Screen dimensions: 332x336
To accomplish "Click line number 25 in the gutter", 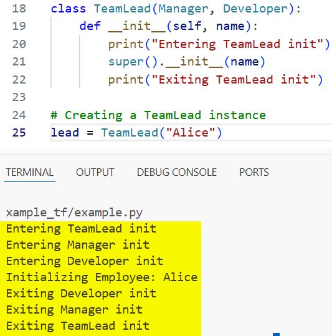I will (19, 133).
